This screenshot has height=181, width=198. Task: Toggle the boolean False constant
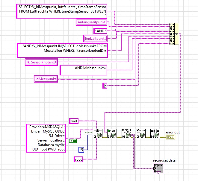[x=73, y=141]
